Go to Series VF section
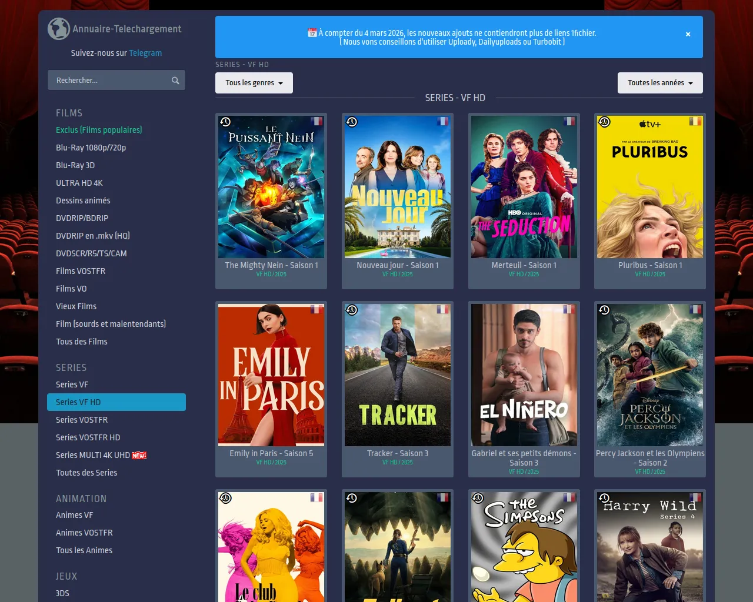753x602 pixels. [x=72, y=384]
